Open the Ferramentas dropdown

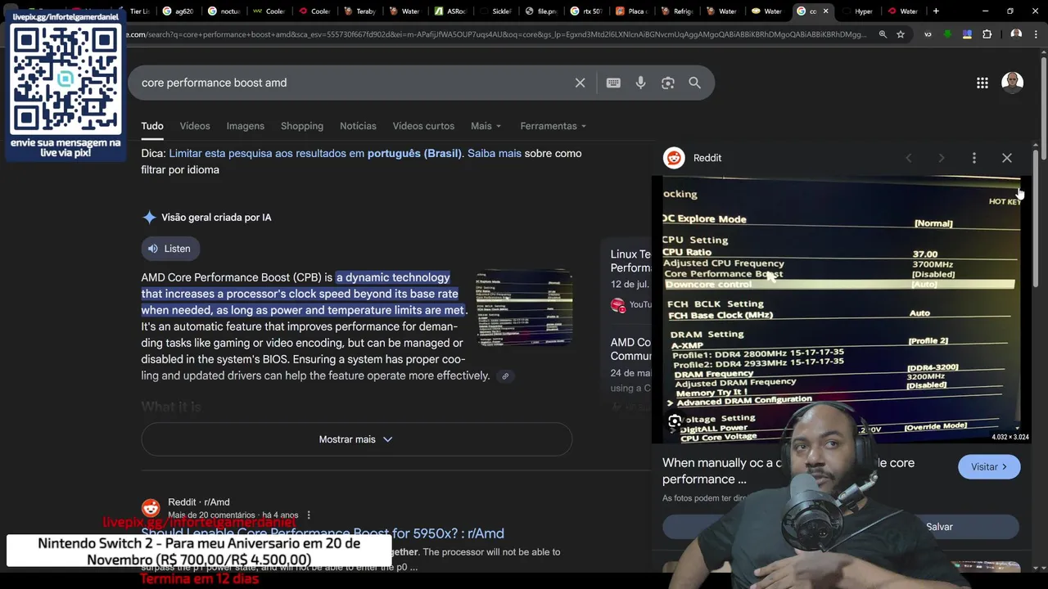553,126
